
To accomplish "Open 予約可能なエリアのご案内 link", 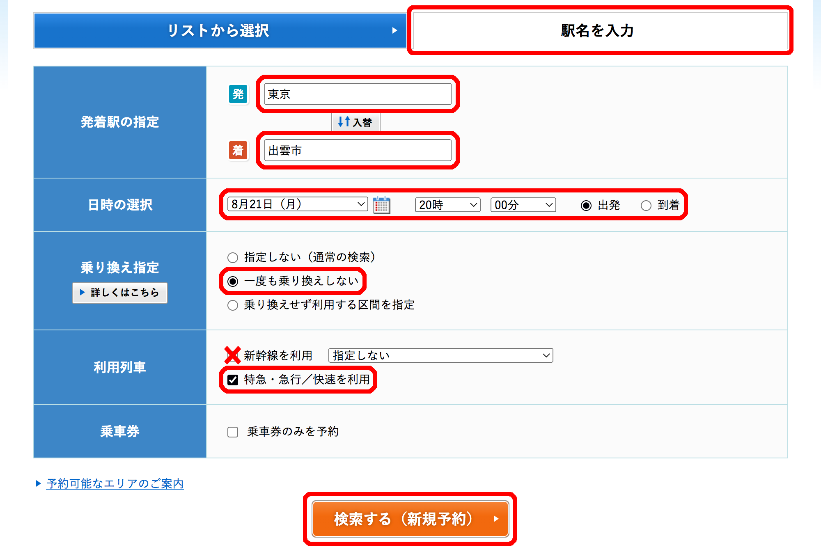I will pyautogui.click(x=115, y=483).
